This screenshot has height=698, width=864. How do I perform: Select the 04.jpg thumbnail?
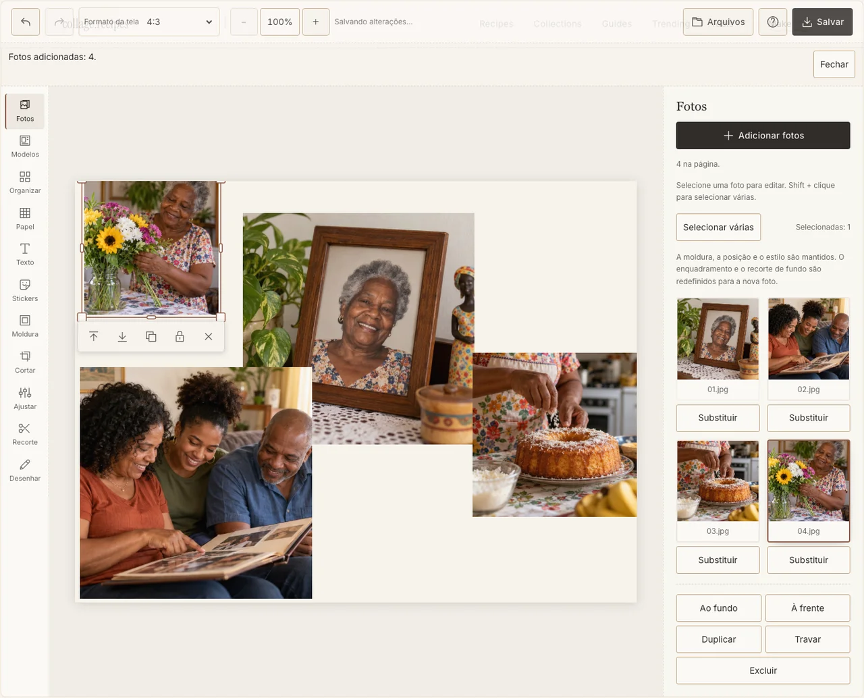click(809, 491)
